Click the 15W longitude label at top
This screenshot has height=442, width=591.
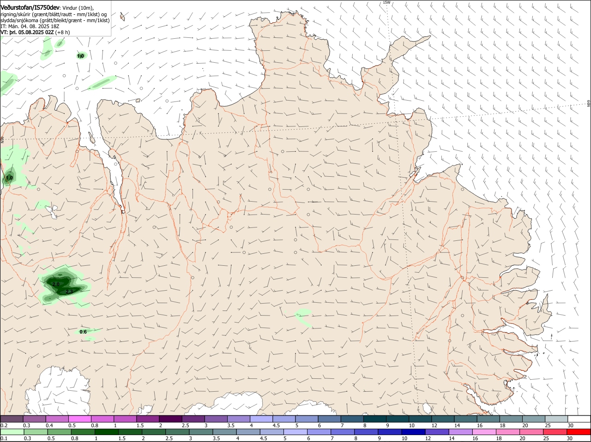[x=386, y=2]
